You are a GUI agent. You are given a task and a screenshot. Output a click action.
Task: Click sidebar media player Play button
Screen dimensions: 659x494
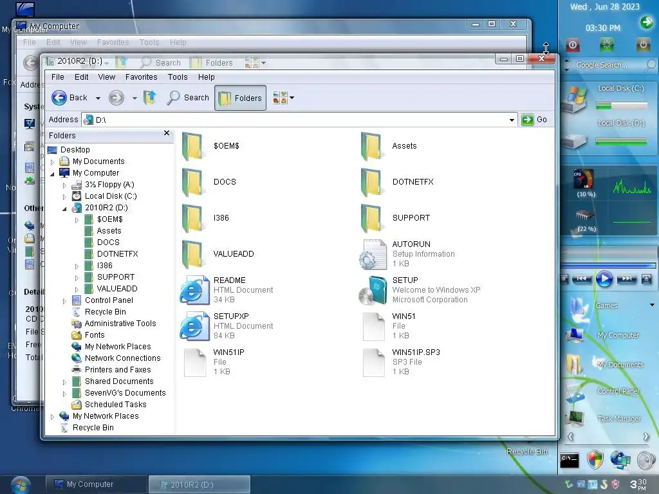click(604, 279)
